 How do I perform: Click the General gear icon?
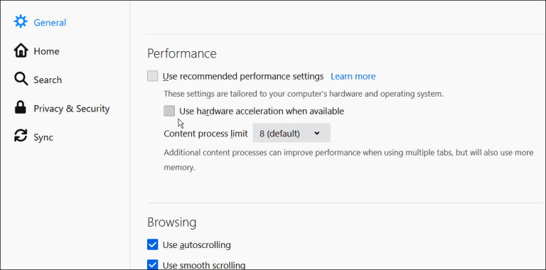(x=21, y=22)
